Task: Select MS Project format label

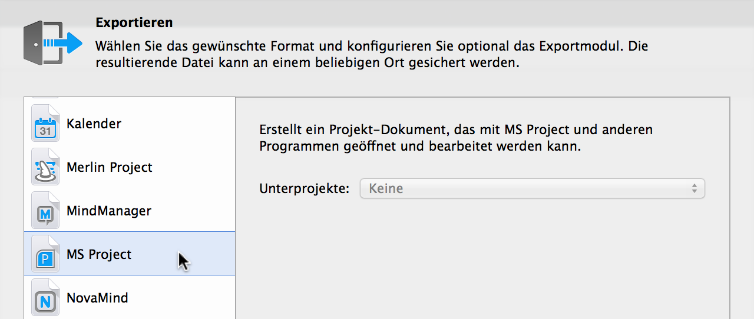Action: pos(99,254)
